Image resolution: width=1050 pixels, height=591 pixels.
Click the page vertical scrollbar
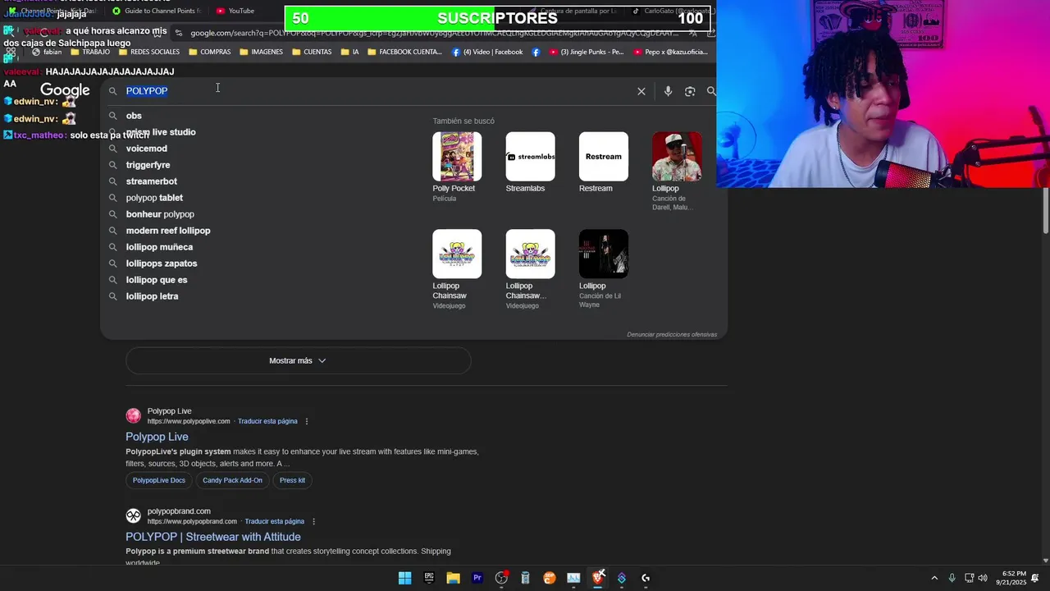tap(1046, 210)
